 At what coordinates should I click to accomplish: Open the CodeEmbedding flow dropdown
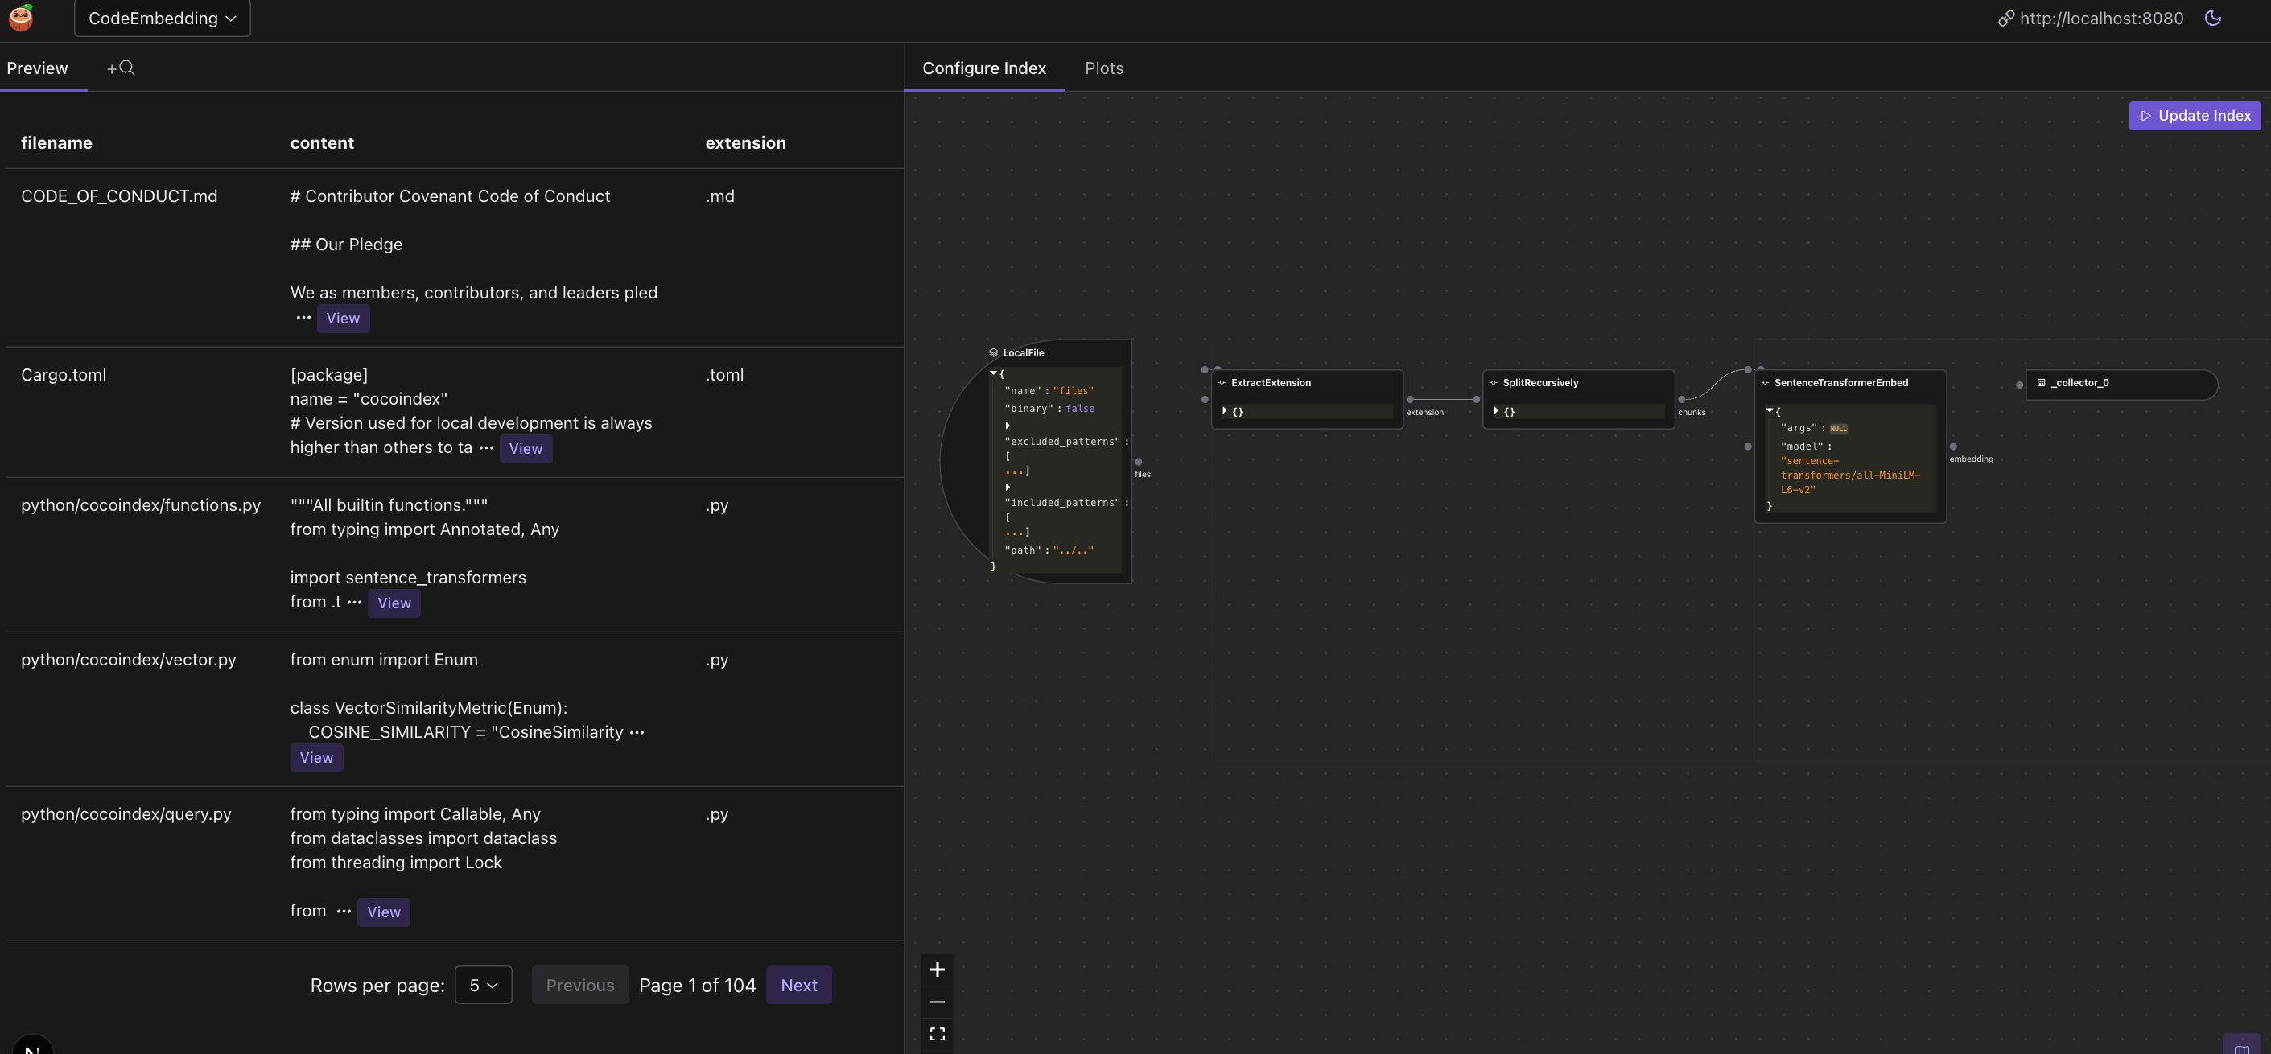click(x=163, y=19)
